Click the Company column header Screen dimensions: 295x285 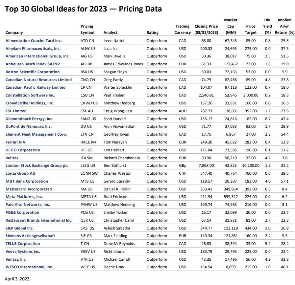tap(14, 33)
